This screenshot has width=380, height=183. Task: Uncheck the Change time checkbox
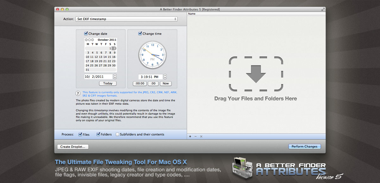coord(140,34)
